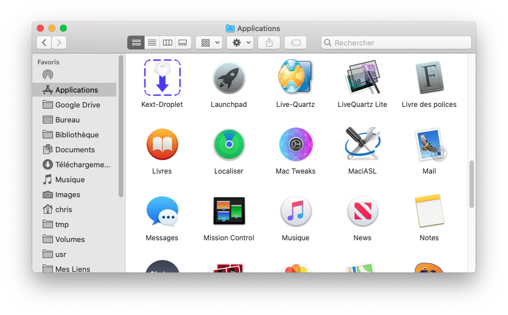Open Mes Liens in the sidebar
The width and height of the screenshot is (508, 315).
click(x=74, y=268)
